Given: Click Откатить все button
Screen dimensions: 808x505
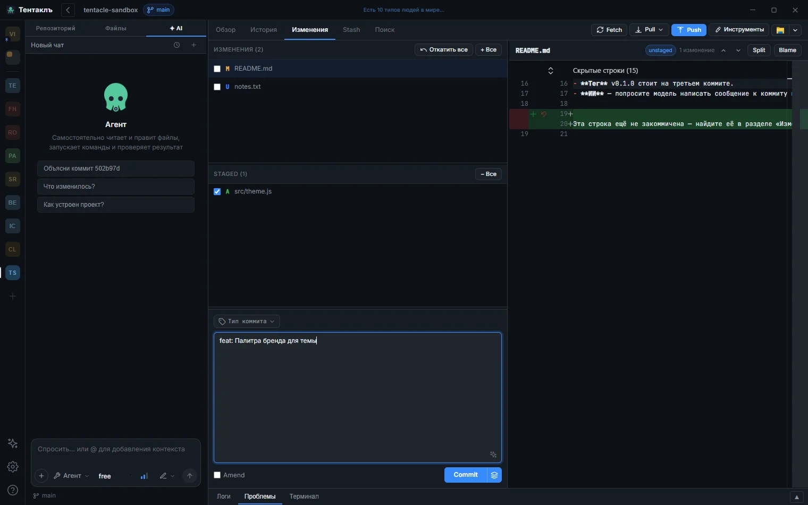Looking at the screenshot, I should coord(444,50).
